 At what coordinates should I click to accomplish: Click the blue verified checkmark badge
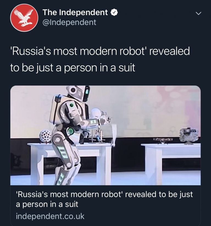[x=114, y=12]
